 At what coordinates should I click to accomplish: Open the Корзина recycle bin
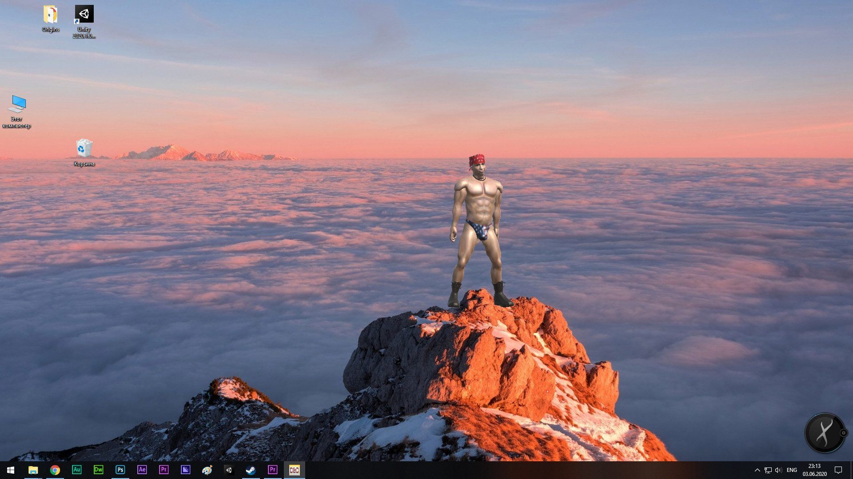click(84, 149)
